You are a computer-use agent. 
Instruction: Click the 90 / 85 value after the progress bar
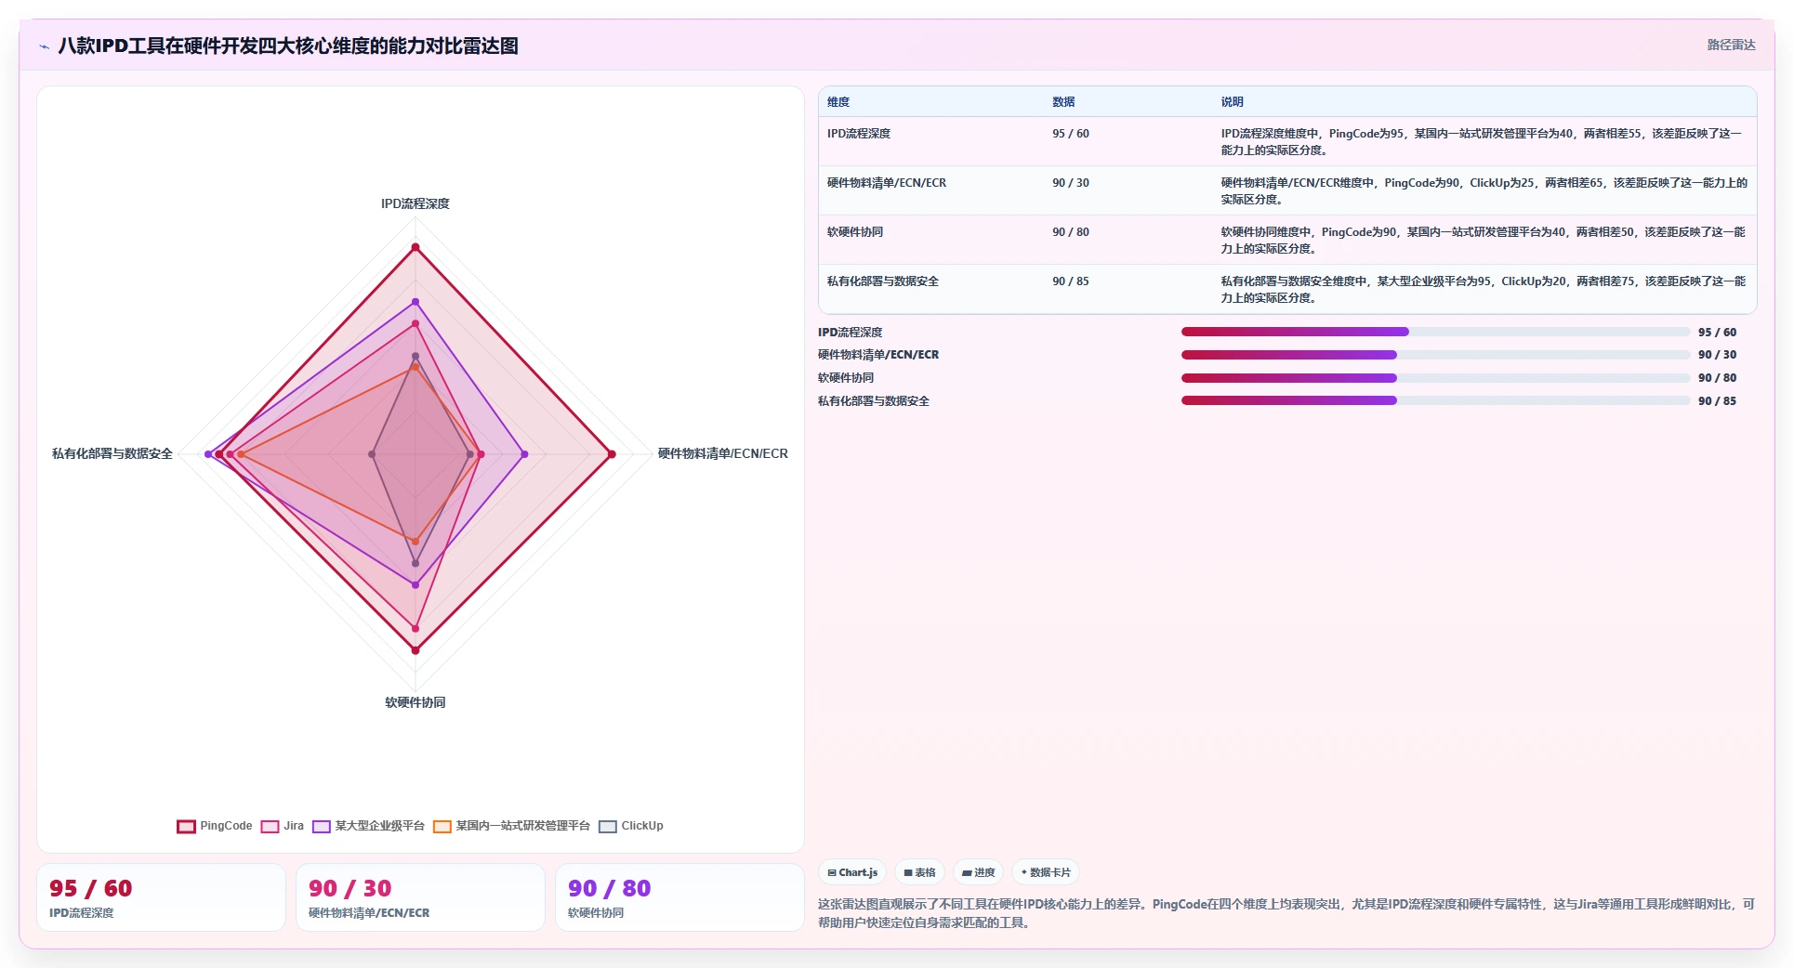click(1717, 401)
